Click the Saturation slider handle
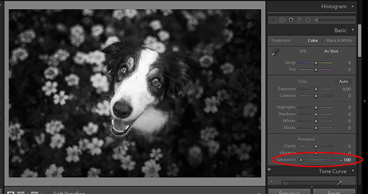 tap(301, 160)
